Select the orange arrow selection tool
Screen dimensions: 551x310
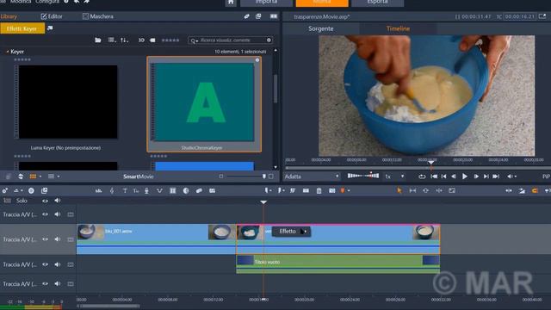pos(399,190)
